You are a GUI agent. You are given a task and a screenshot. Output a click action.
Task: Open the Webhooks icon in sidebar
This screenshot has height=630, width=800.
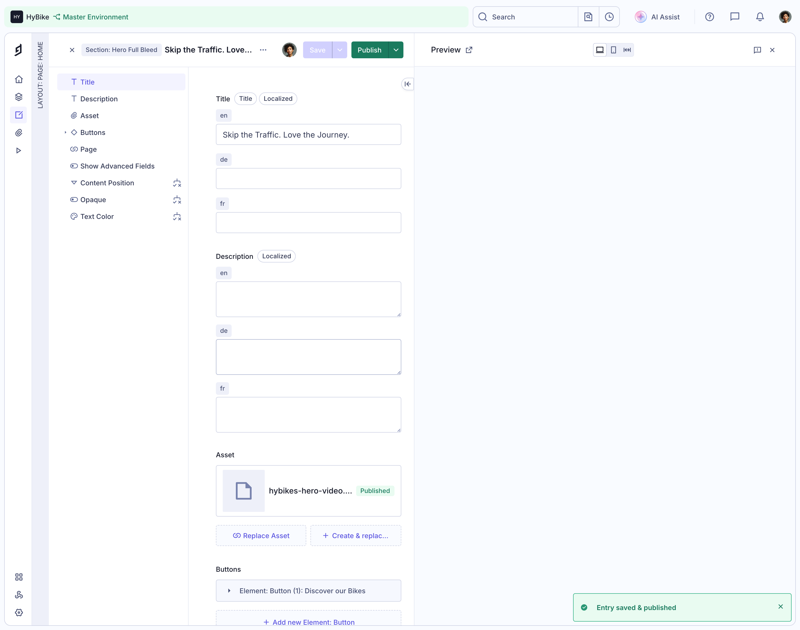tap(19, 595)
